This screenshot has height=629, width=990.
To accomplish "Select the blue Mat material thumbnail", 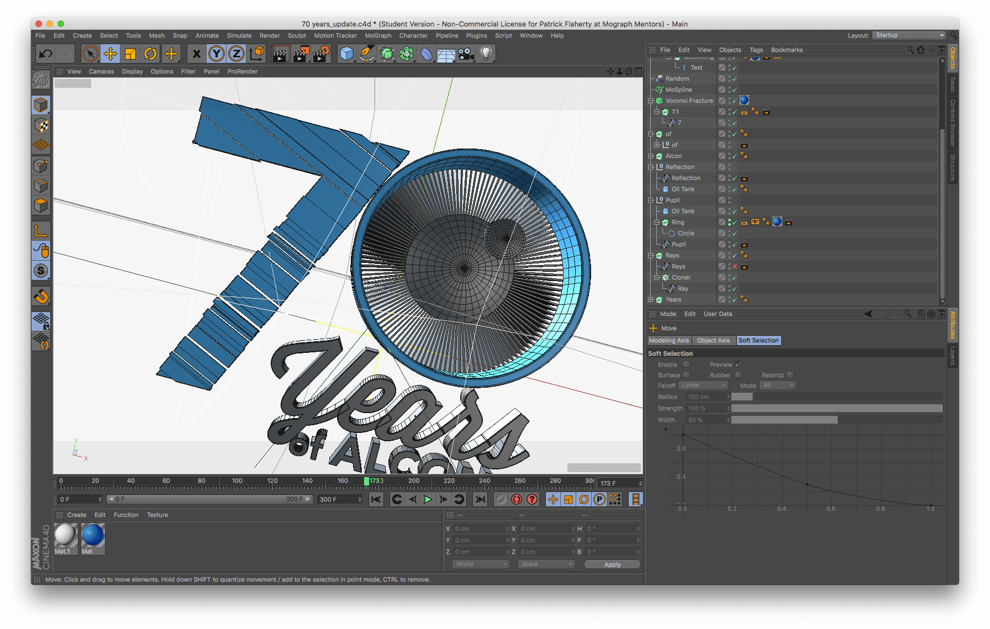I will 93,535.
